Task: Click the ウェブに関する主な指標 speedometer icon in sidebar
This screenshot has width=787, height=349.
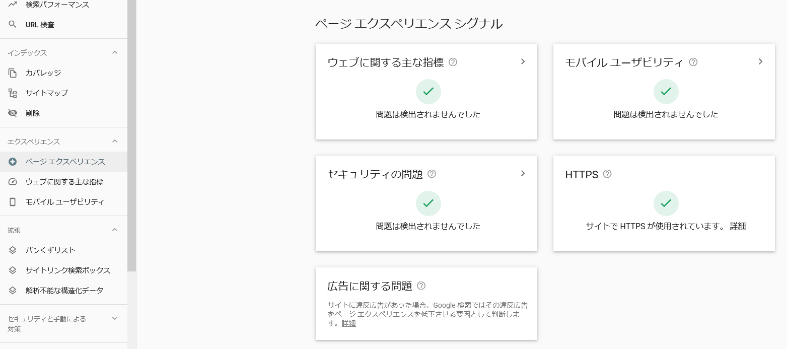Action: tap(13, 182)
